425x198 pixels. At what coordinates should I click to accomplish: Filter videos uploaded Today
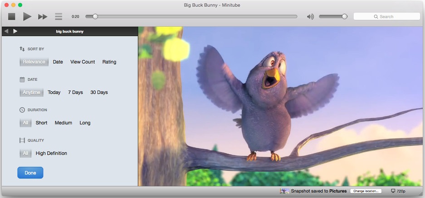point(54,92)
